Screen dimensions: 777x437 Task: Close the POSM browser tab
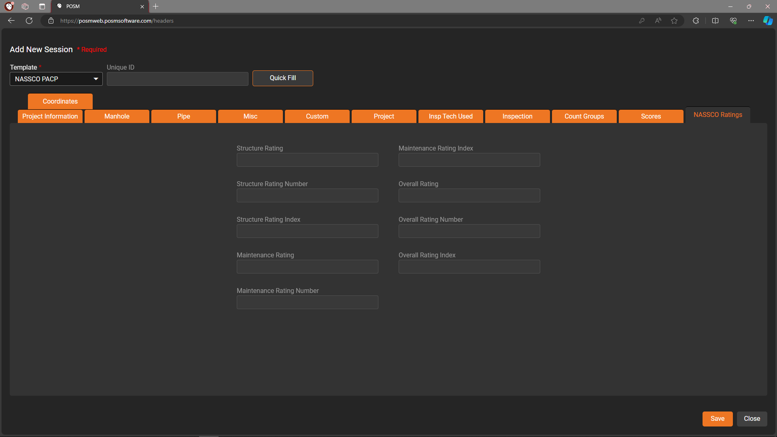[142, 6]
